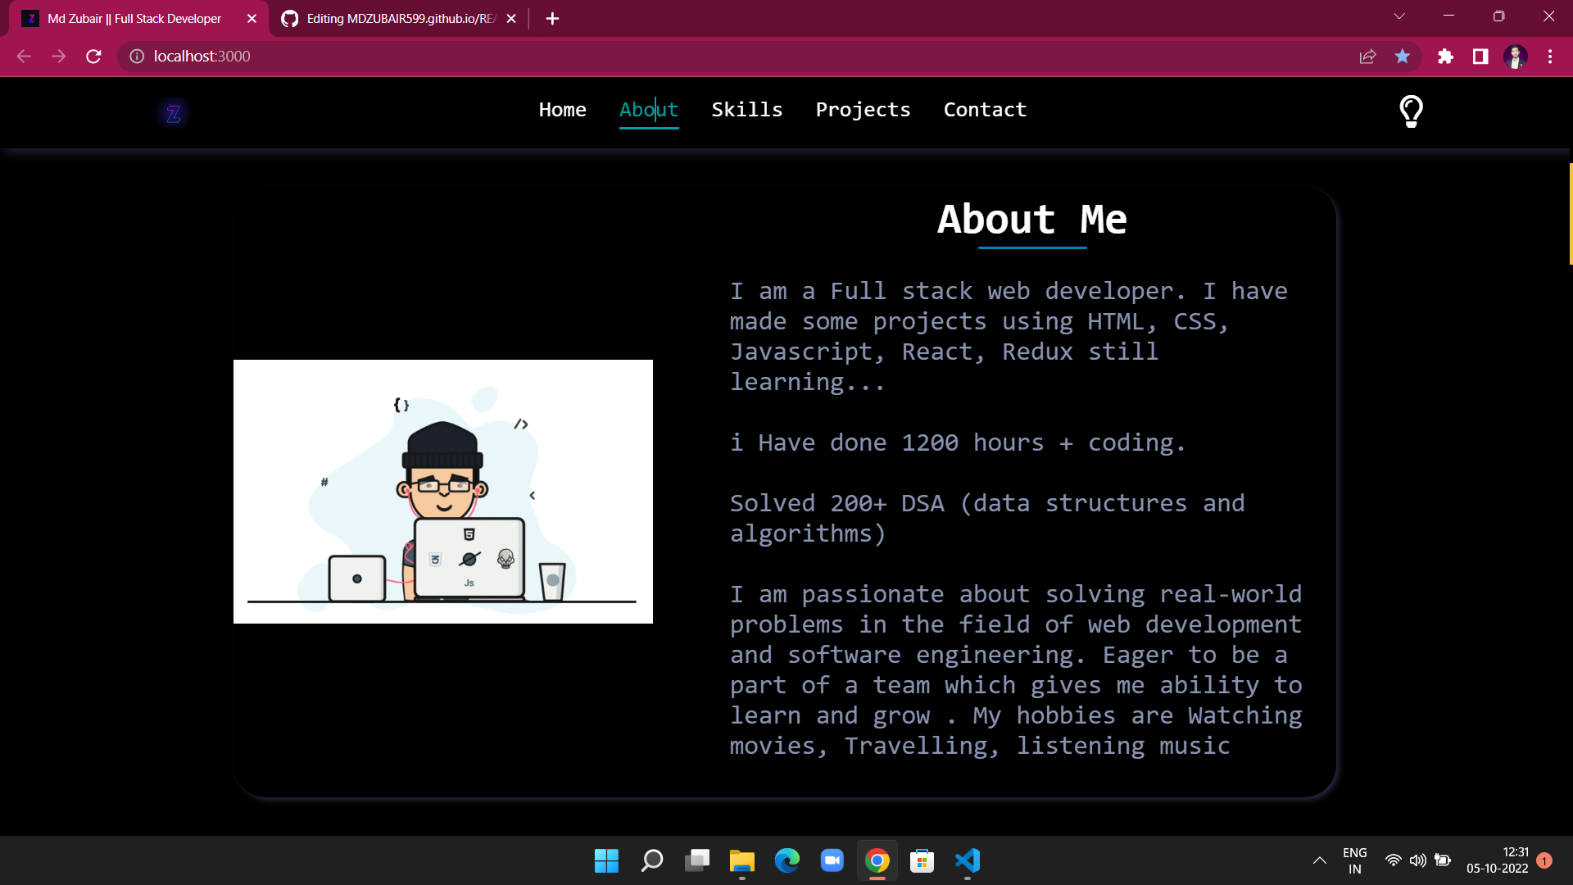Reload the localhost page
Image resolution: width=1573 pixels, height=885 pixels.
click(93, 56)
